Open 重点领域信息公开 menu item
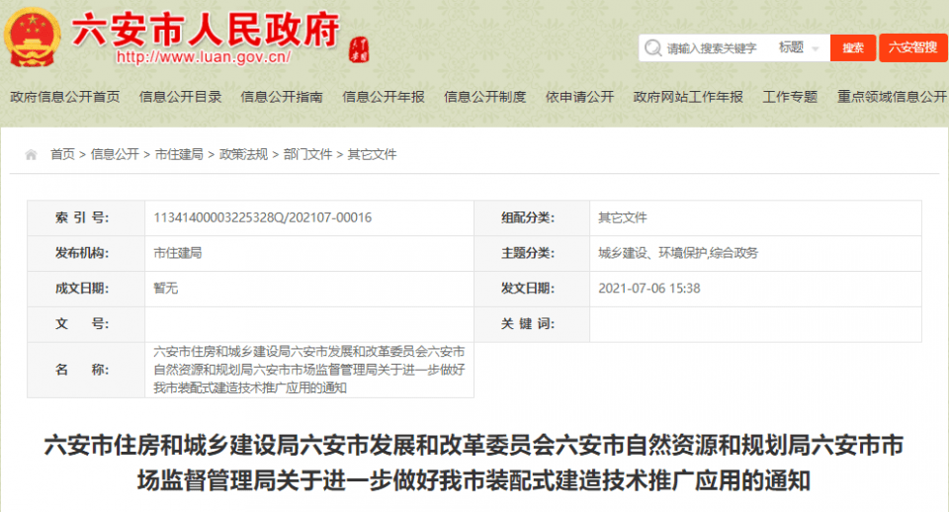The height and width of the screenshot is (512, 949). [892, 97]
